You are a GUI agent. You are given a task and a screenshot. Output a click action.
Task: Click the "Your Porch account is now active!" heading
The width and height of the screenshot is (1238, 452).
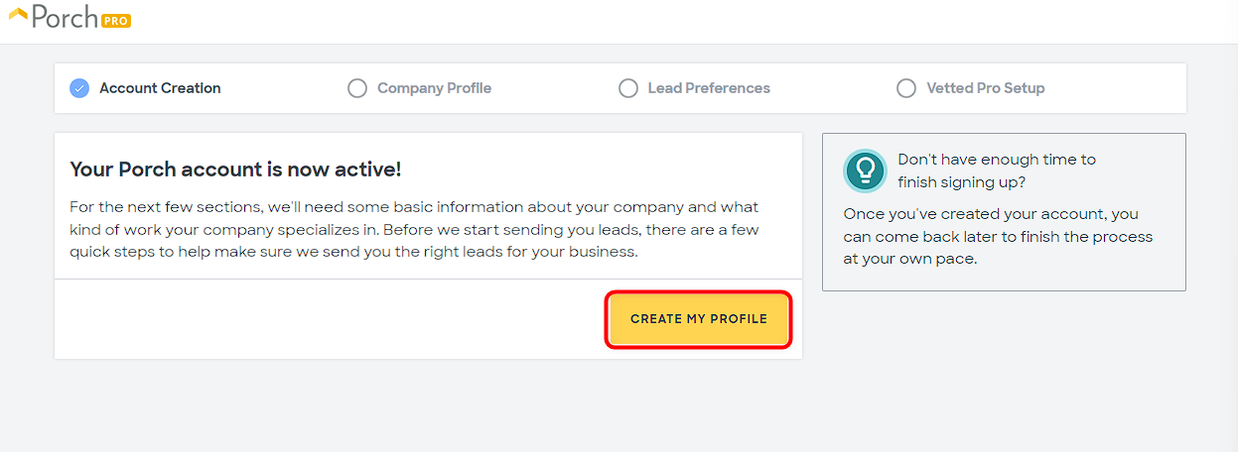(235, 169)
